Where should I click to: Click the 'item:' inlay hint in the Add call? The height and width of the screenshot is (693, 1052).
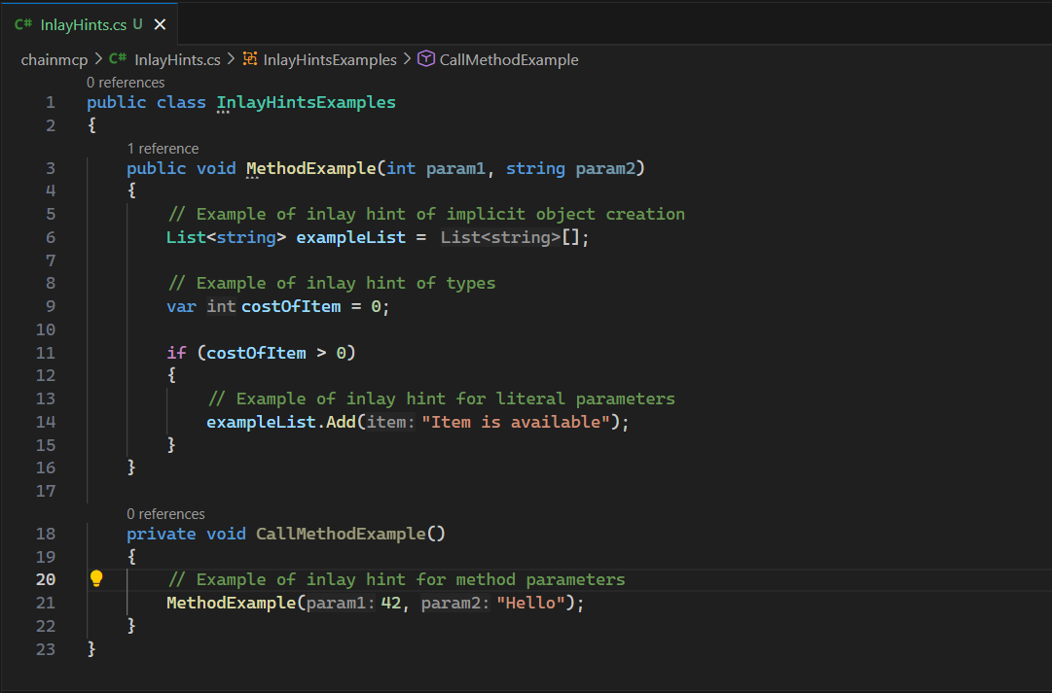(x=392, y=422)
